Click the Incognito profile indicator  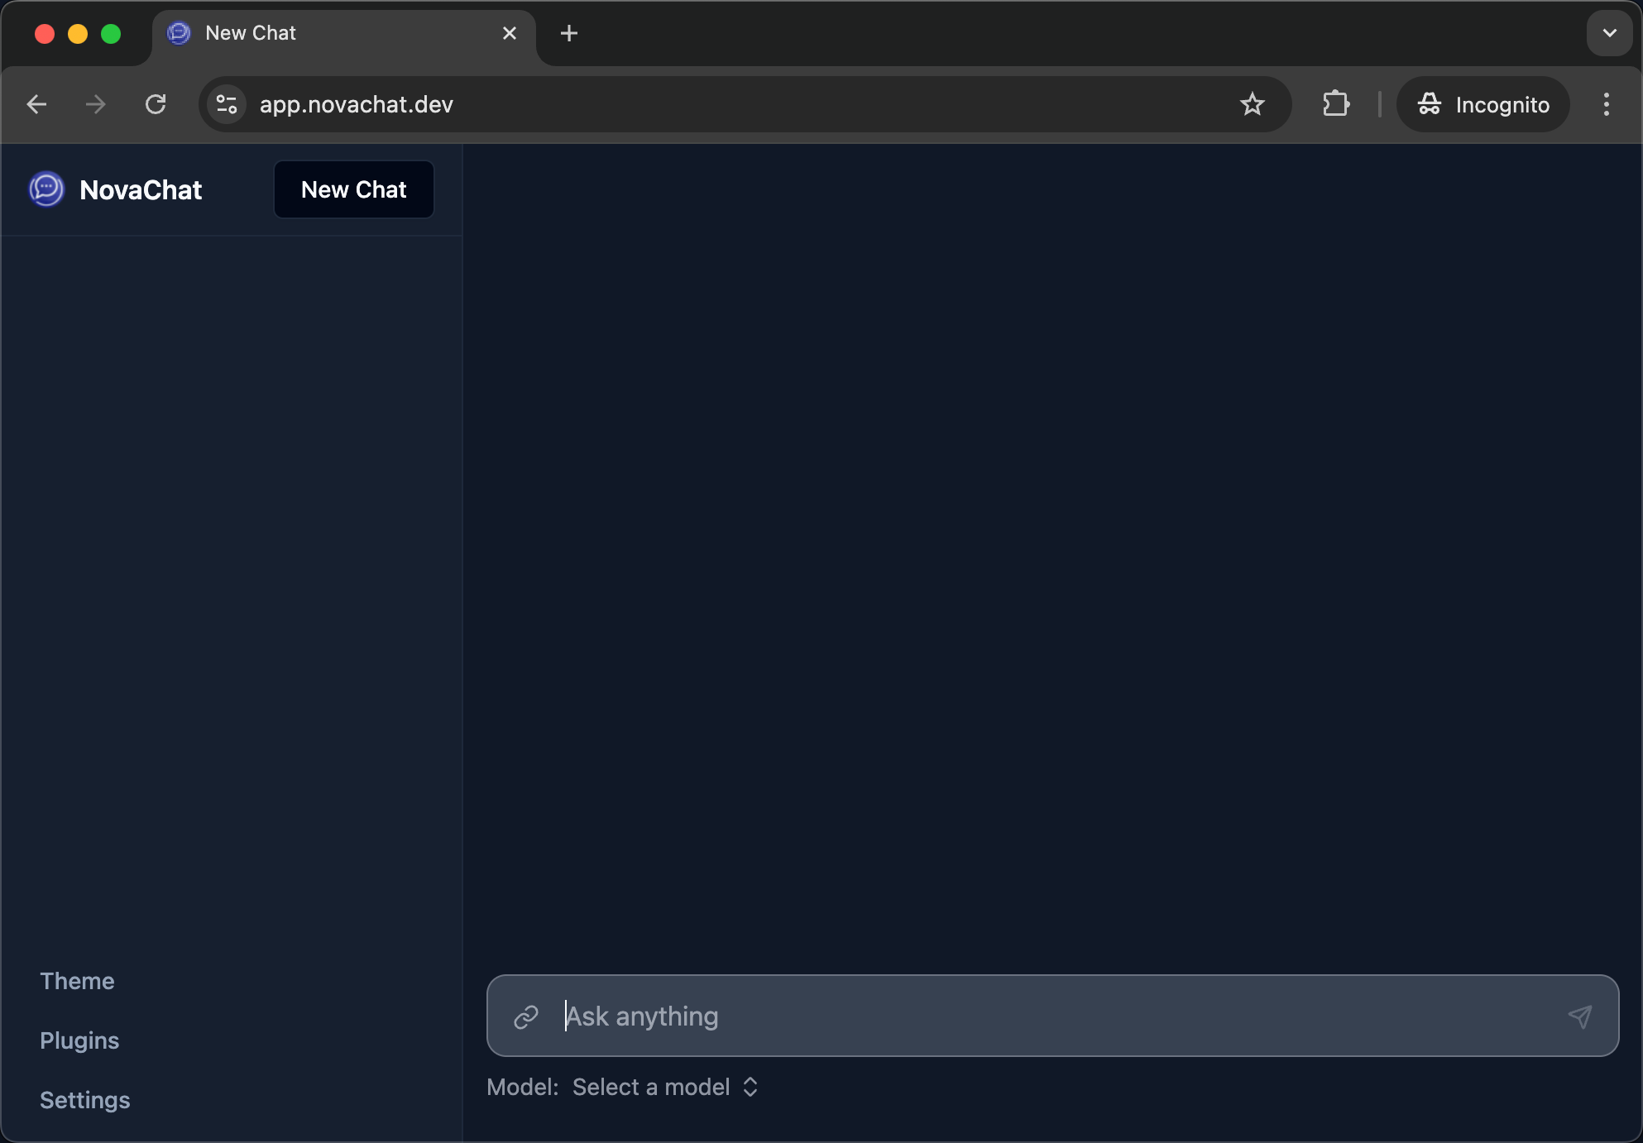click(1483, 104)
